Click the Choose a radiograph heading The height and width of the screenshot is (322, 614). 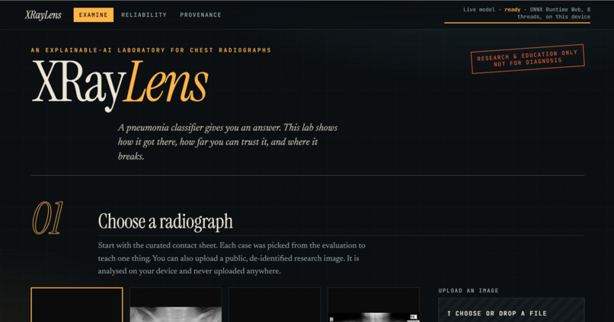tap(165, 222)
